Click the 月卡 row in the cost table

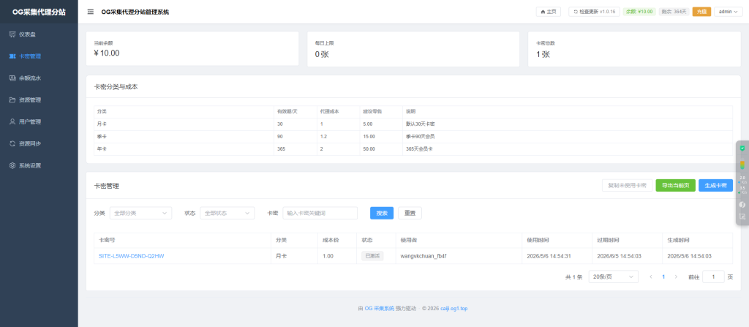point(413,124)
